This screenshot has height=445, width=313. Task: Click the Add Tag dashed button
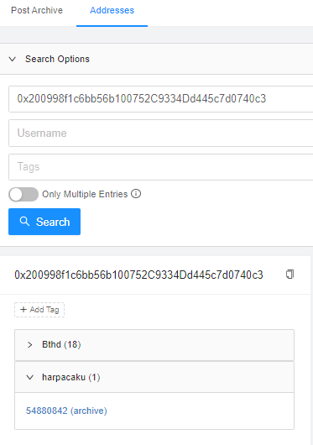pos(39,310)
